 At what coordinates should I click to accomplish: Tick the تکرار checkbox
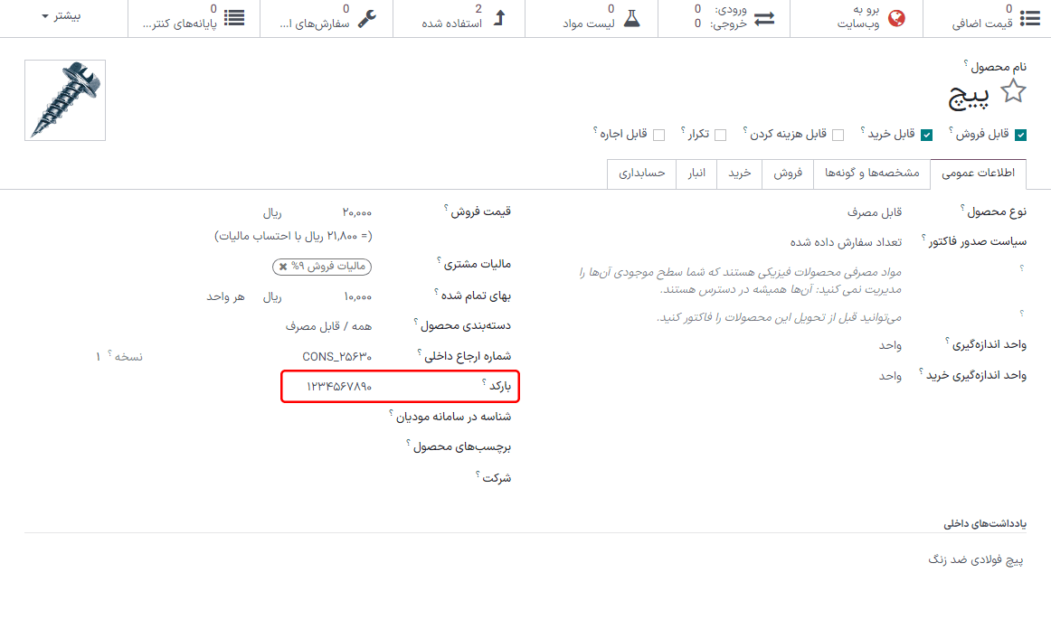[x=720, y=135]
